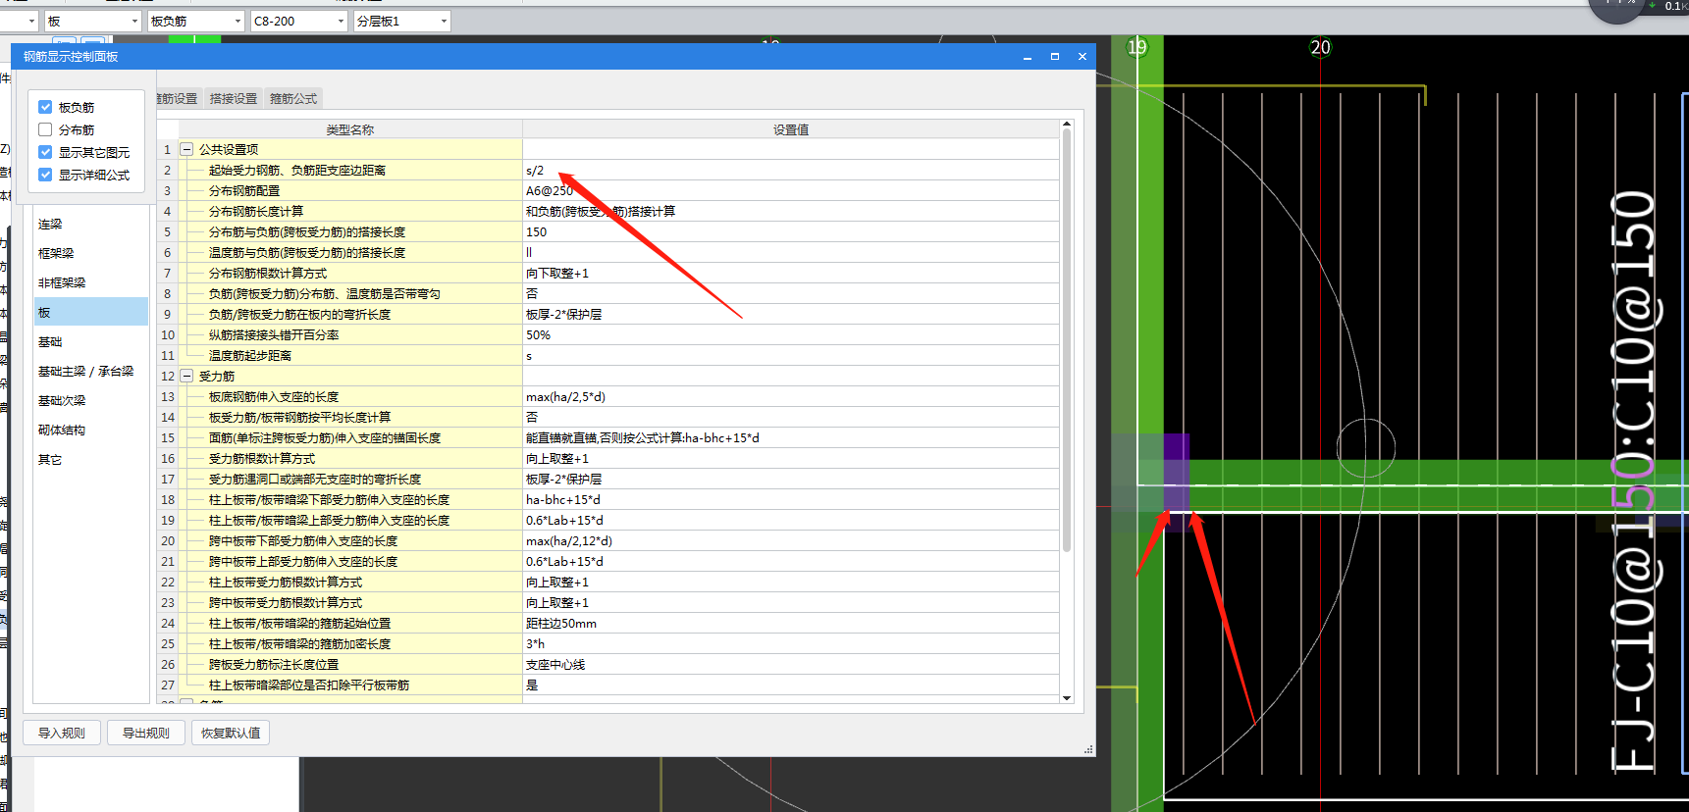The height and width of the screenshot is (812, 1689).
Task: Click the settings table scroll-up arrow
Action: [x=1067, y=125]
